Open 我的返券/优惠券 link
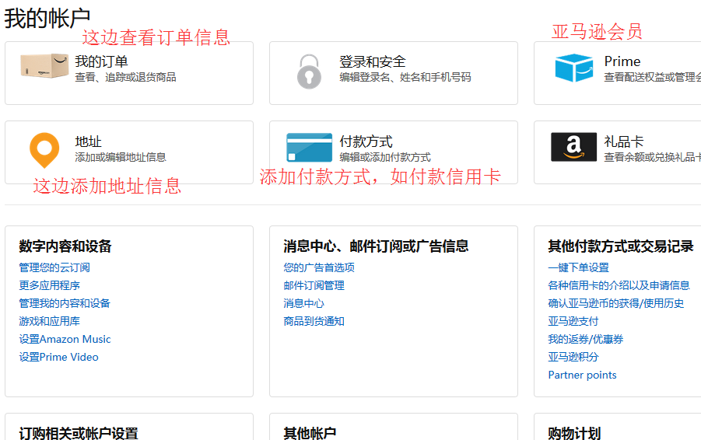Viewport: 701px width, 440px height. (586, 339)
